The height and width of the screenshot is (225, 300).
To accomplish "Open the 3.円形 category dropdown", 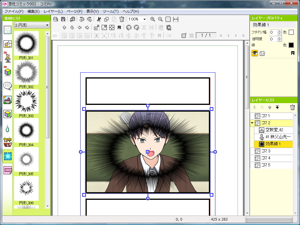I will (x=32, y=25).
